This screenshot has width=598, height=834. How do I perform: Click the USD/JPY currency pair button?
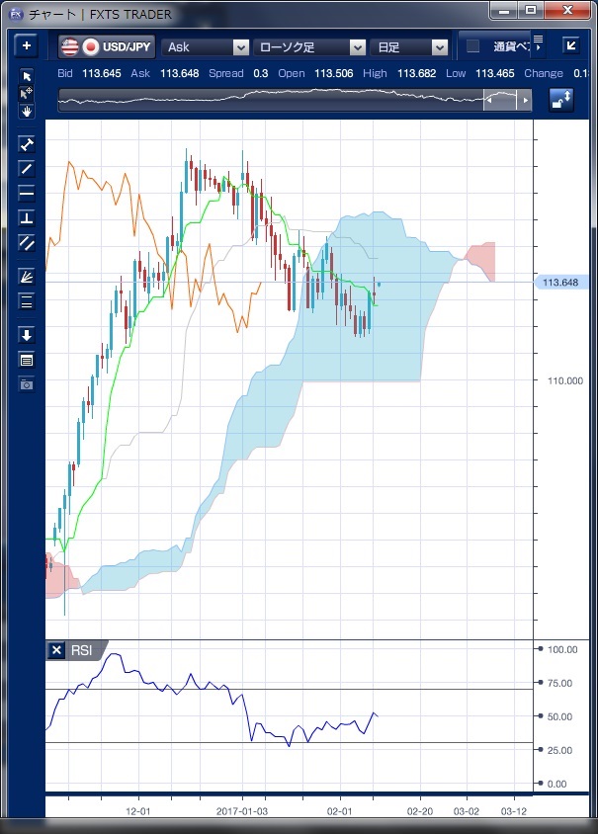(x=106, y=47)
